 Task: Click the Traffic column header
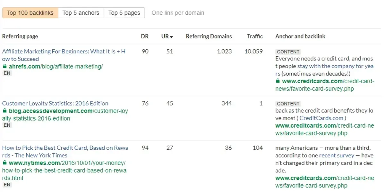(255, 36)
